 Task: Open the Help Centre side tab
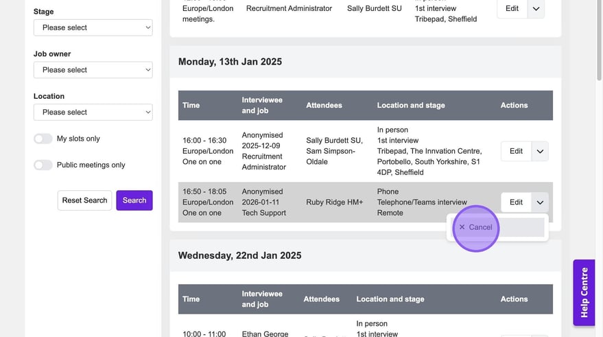[584, 292]
